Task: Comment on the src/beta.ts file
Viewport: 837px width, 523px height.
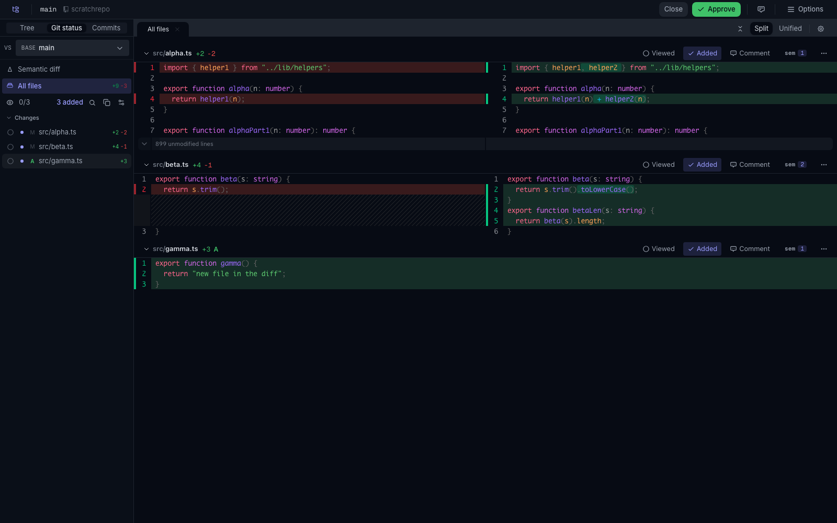Action: pyautogui.click(x=750, y=165)
